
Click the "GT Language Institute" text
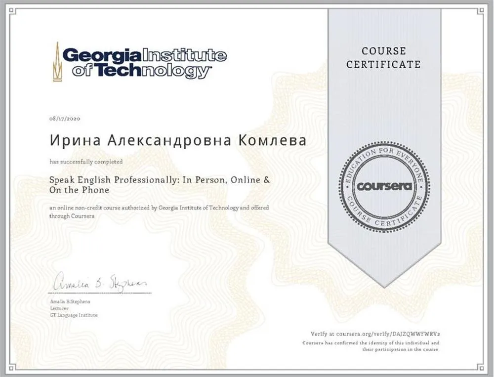pos(74,315)
